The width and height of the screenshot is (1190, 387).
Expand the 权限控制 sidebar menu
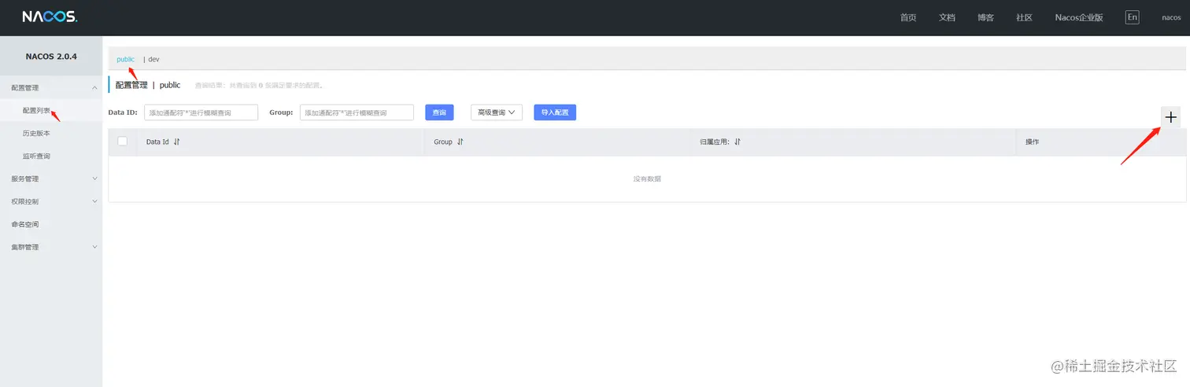pyautogui.click(x=51, y=201)
